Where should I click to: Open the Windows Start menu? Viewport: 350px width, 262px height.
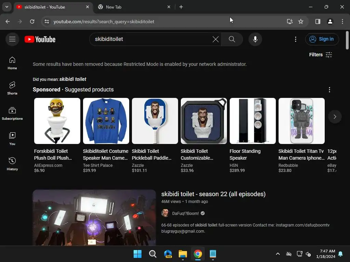[137, 254]
